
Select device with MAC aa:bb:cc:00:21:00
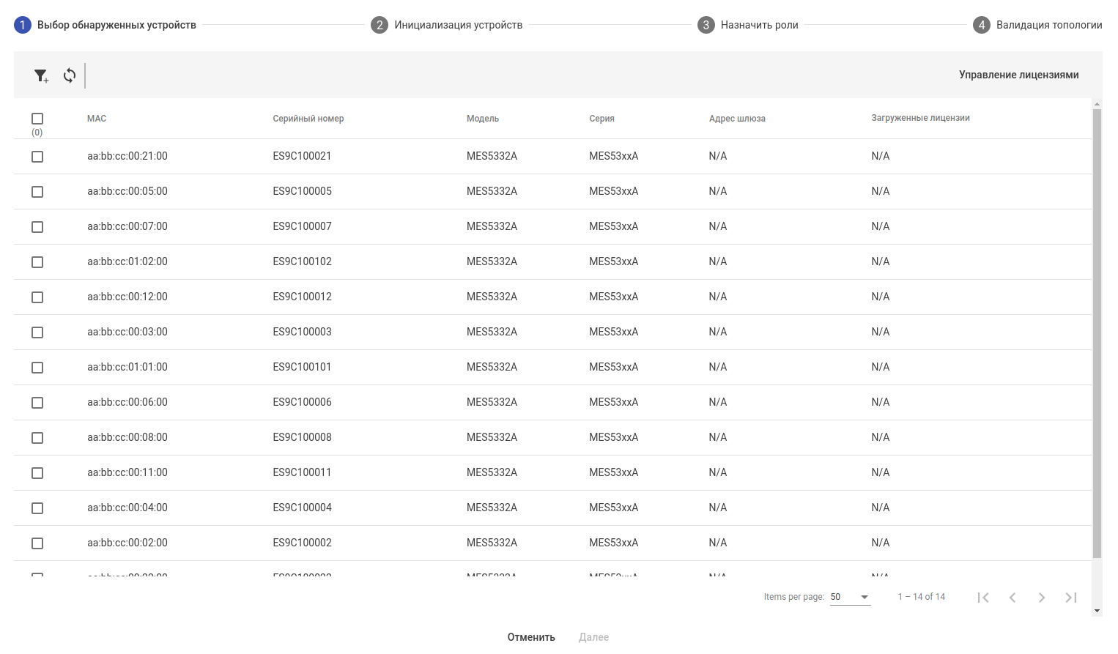[37, 157]
